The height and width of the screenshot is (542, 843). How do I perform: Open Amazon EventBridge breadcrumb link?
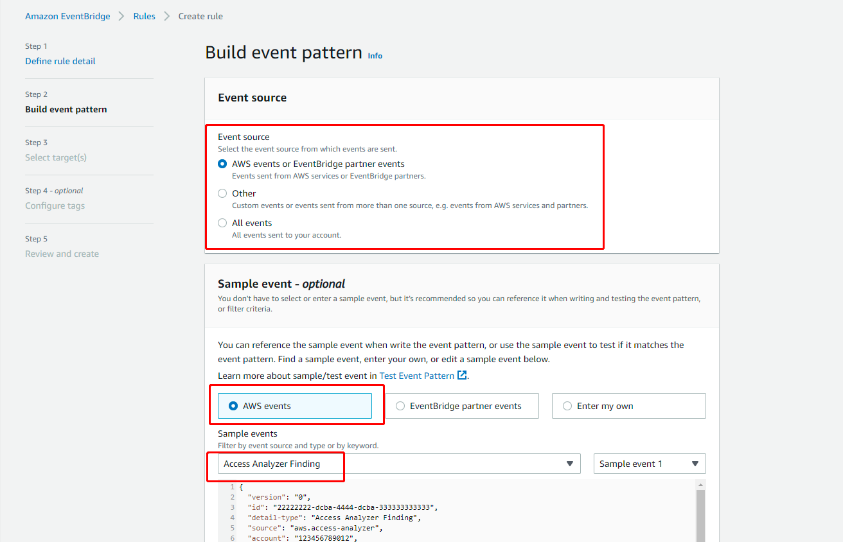click(x=67, y=16)
